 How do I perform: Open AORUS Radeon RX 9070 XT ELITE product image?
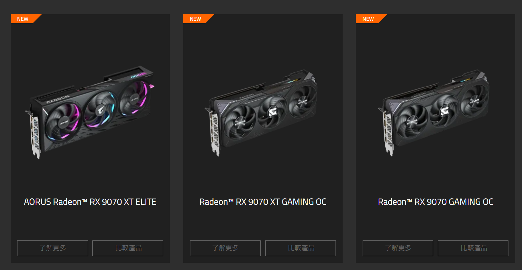click(x=90, y=112)
